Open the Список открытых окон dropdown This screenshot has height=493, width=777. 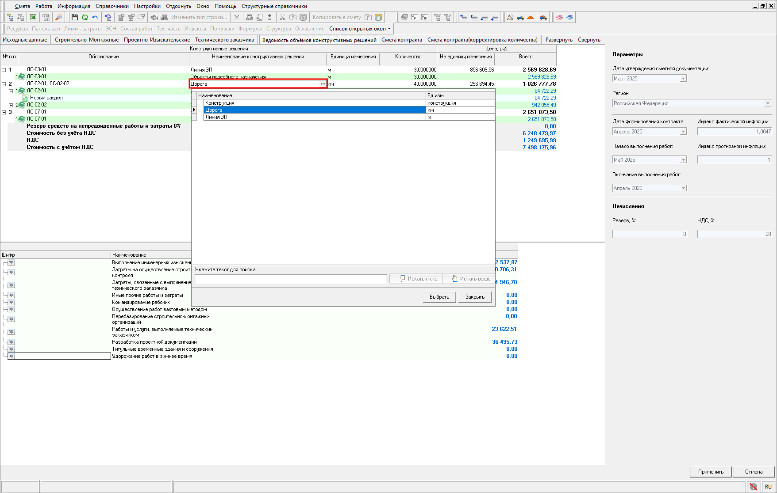coord(360,29)
